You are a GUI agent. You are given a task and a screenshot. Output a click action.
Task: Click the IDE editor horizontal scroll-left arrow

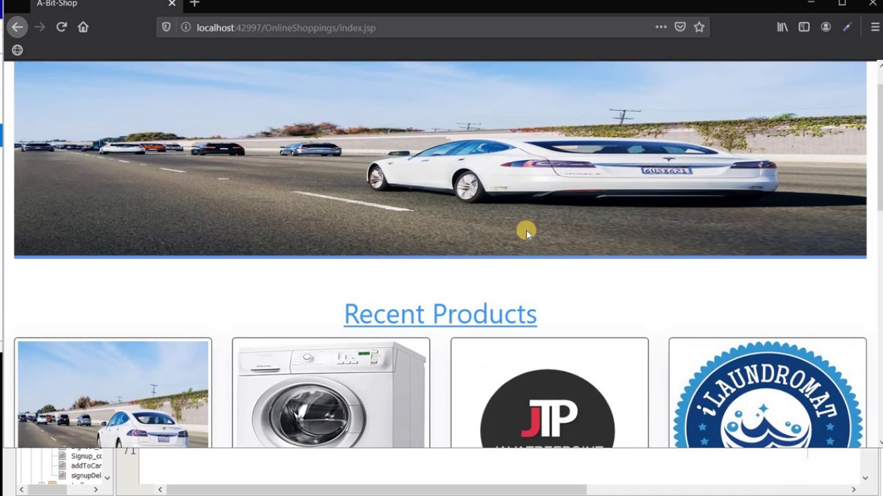[x=160, y=490]
